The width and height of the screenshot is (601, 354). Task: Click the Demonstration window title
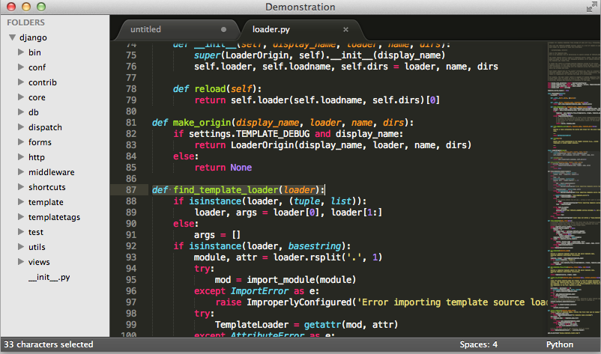coord(300,7)
